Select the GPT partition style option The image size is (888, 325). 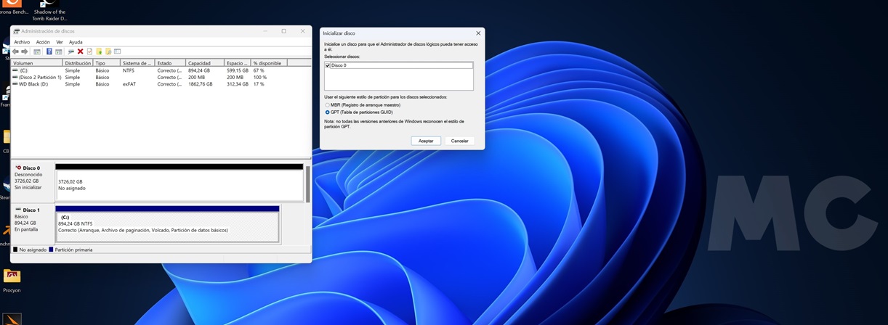click(x=328, y=112)
